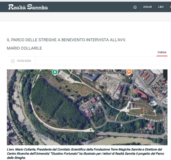Click the article caption mentioning Mario Collarile

click(x=84, y=153)
